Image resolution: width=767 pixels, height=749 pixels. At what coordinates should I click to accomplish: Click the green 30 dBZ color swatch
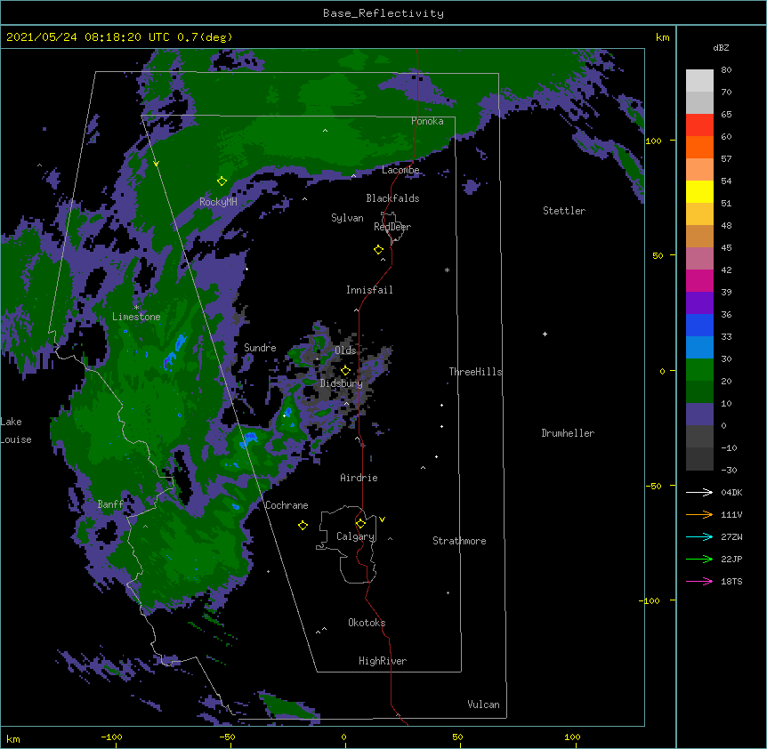tap(699, 370)
